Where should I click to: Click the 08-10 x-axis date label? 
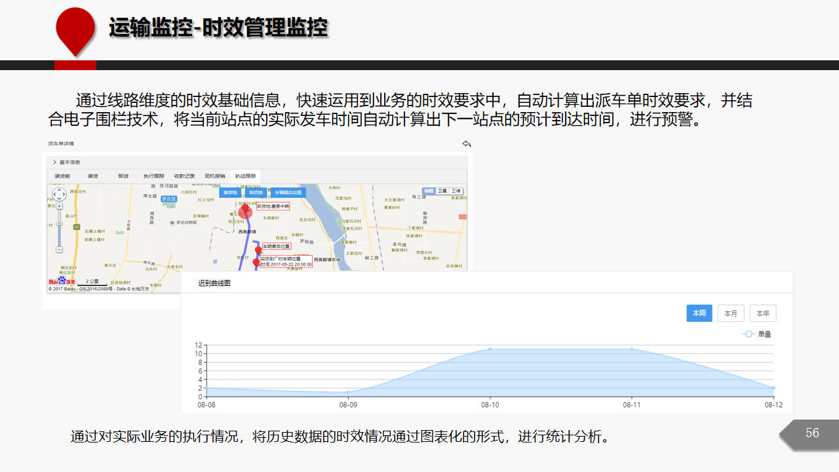point(490,405)
